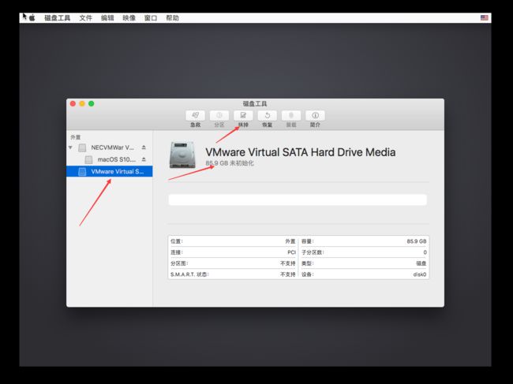513x384 pixels.
Task: Collapse the NECVMWar V... disclosure triangle
Action: [x=70, y=147]
